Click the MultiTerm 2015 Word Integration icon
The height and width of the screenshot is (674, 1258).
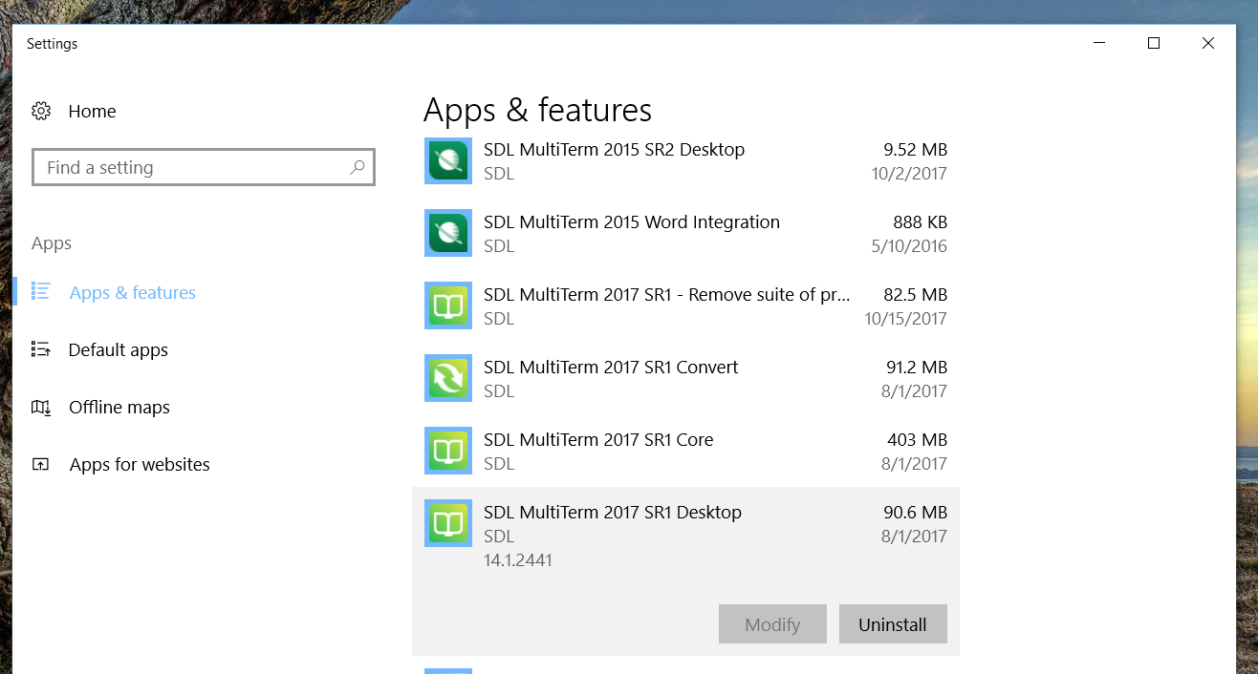click(447, 234)
